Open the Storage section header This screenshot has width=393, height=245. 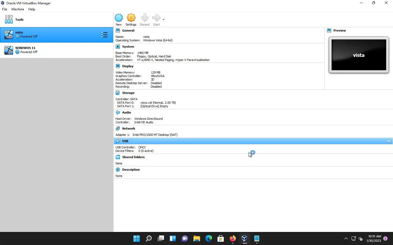[x=128, y=93]
